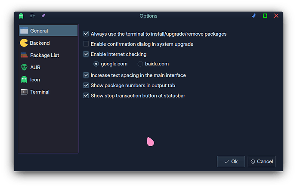Uncheck Show package numbers in output tab

coord(86,86)
